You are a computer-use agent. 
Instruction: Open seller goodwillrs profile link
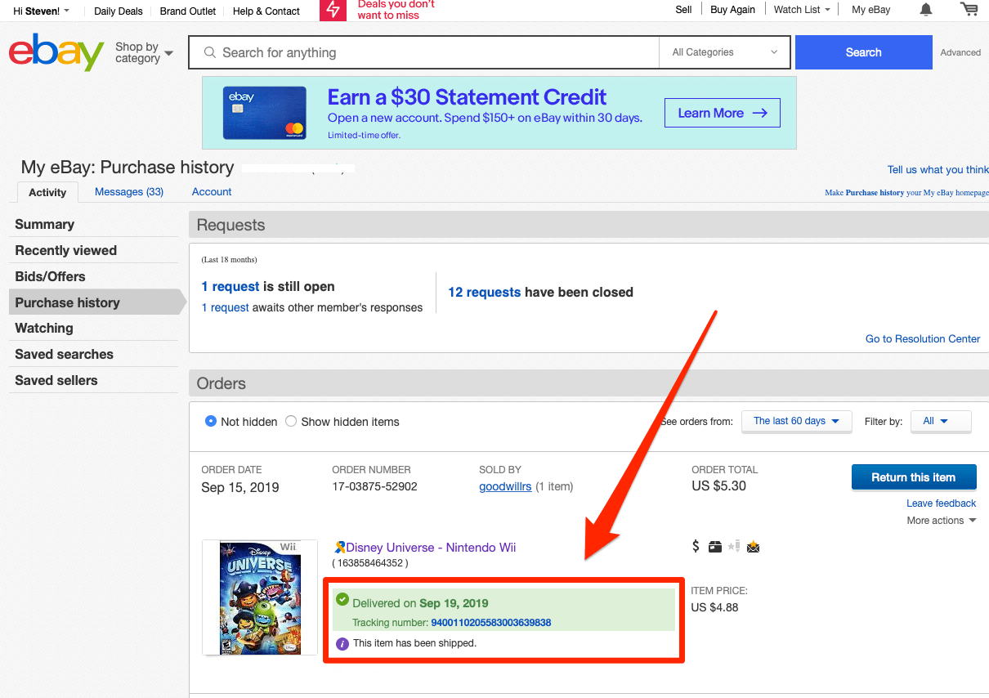pos(505,486)
